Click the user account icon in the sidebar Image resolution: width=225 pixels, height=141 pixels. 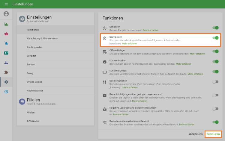pyautogui.click(x=6, y=14)
